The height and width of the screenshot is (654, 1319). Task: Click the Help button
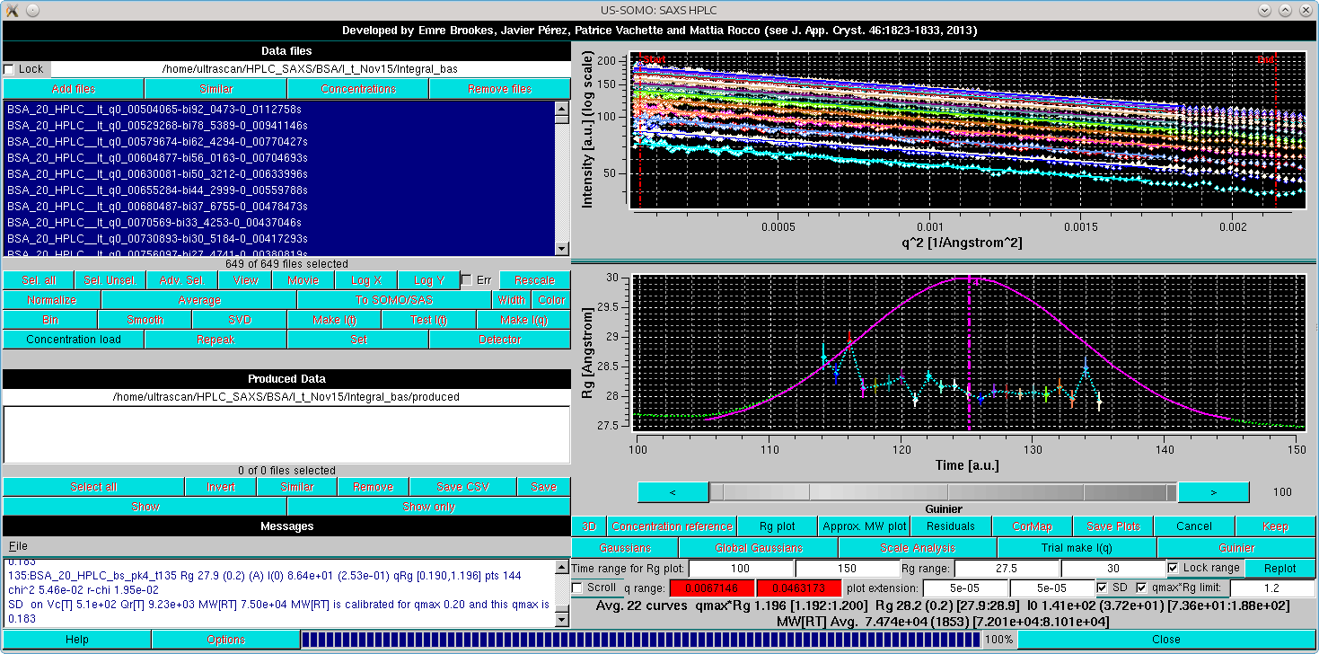click(76, 640)
